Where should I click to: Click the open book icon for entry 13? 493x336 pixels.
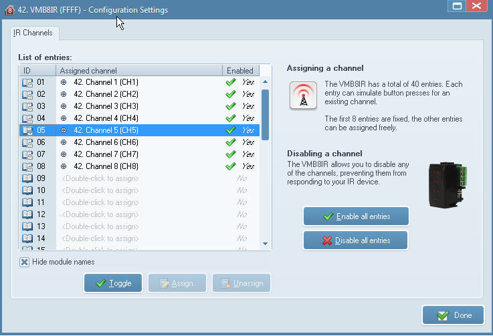[27, 226]
